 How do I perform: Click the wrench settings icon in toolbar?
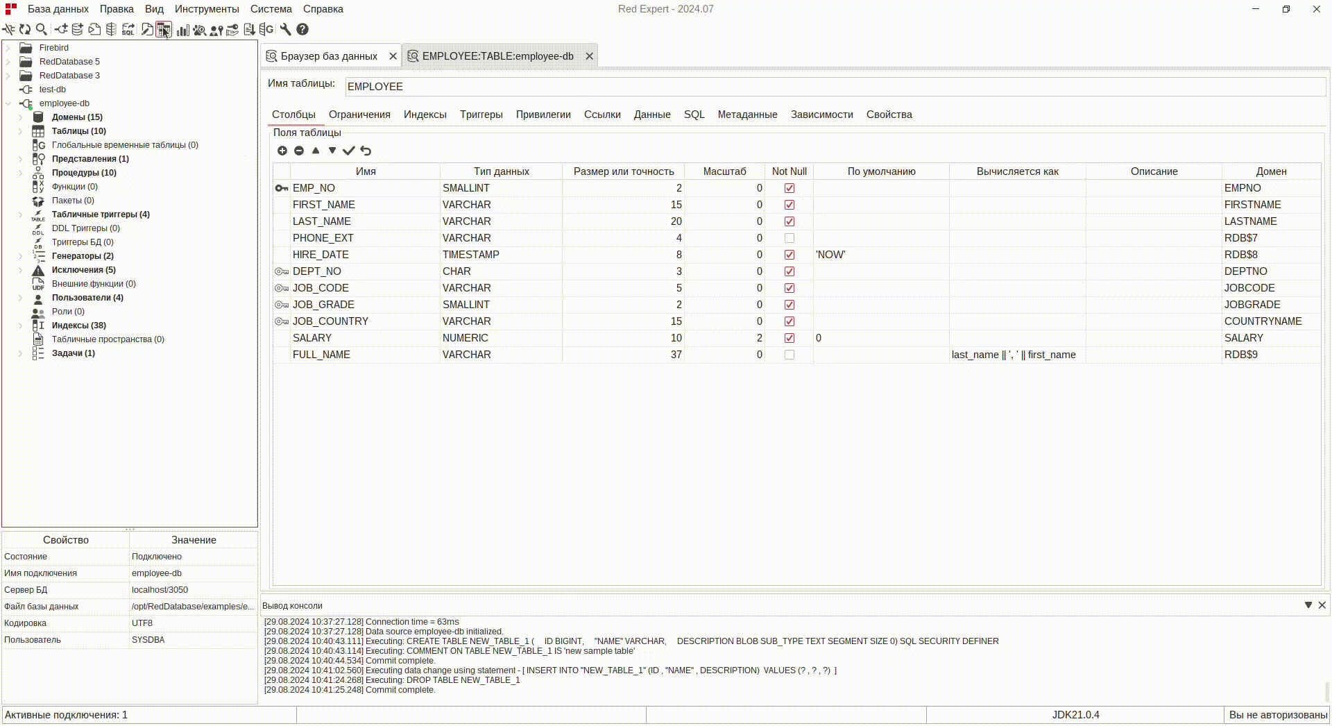coord(285,29)
